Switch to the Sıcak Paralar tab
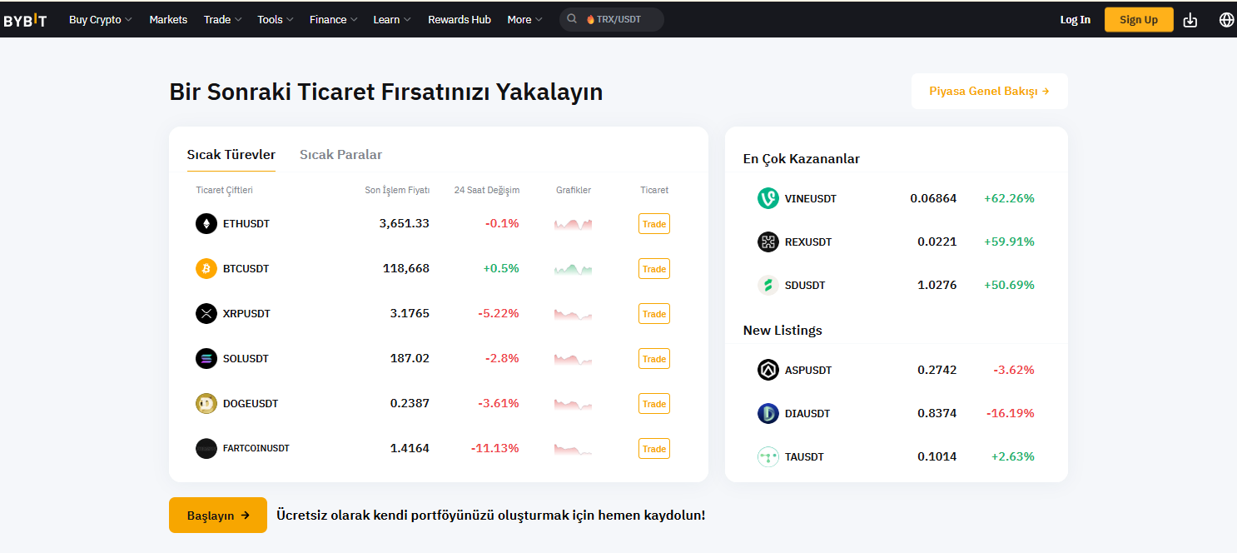 pos(340,155)
